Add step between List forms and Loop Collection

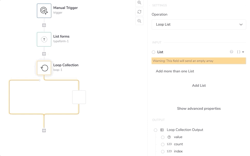44,54
